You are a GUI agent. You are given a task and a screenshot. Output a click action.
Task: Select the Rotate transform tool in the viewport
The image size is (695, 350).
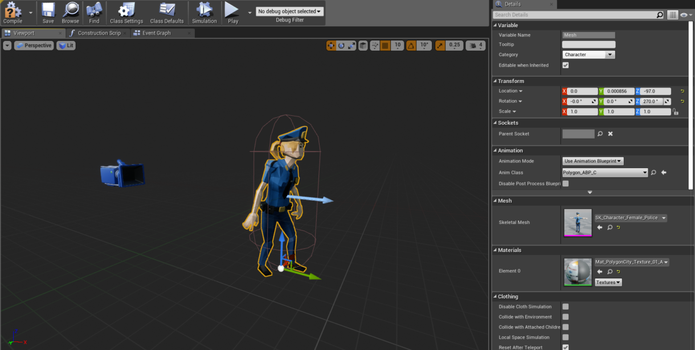click(342, 45)
